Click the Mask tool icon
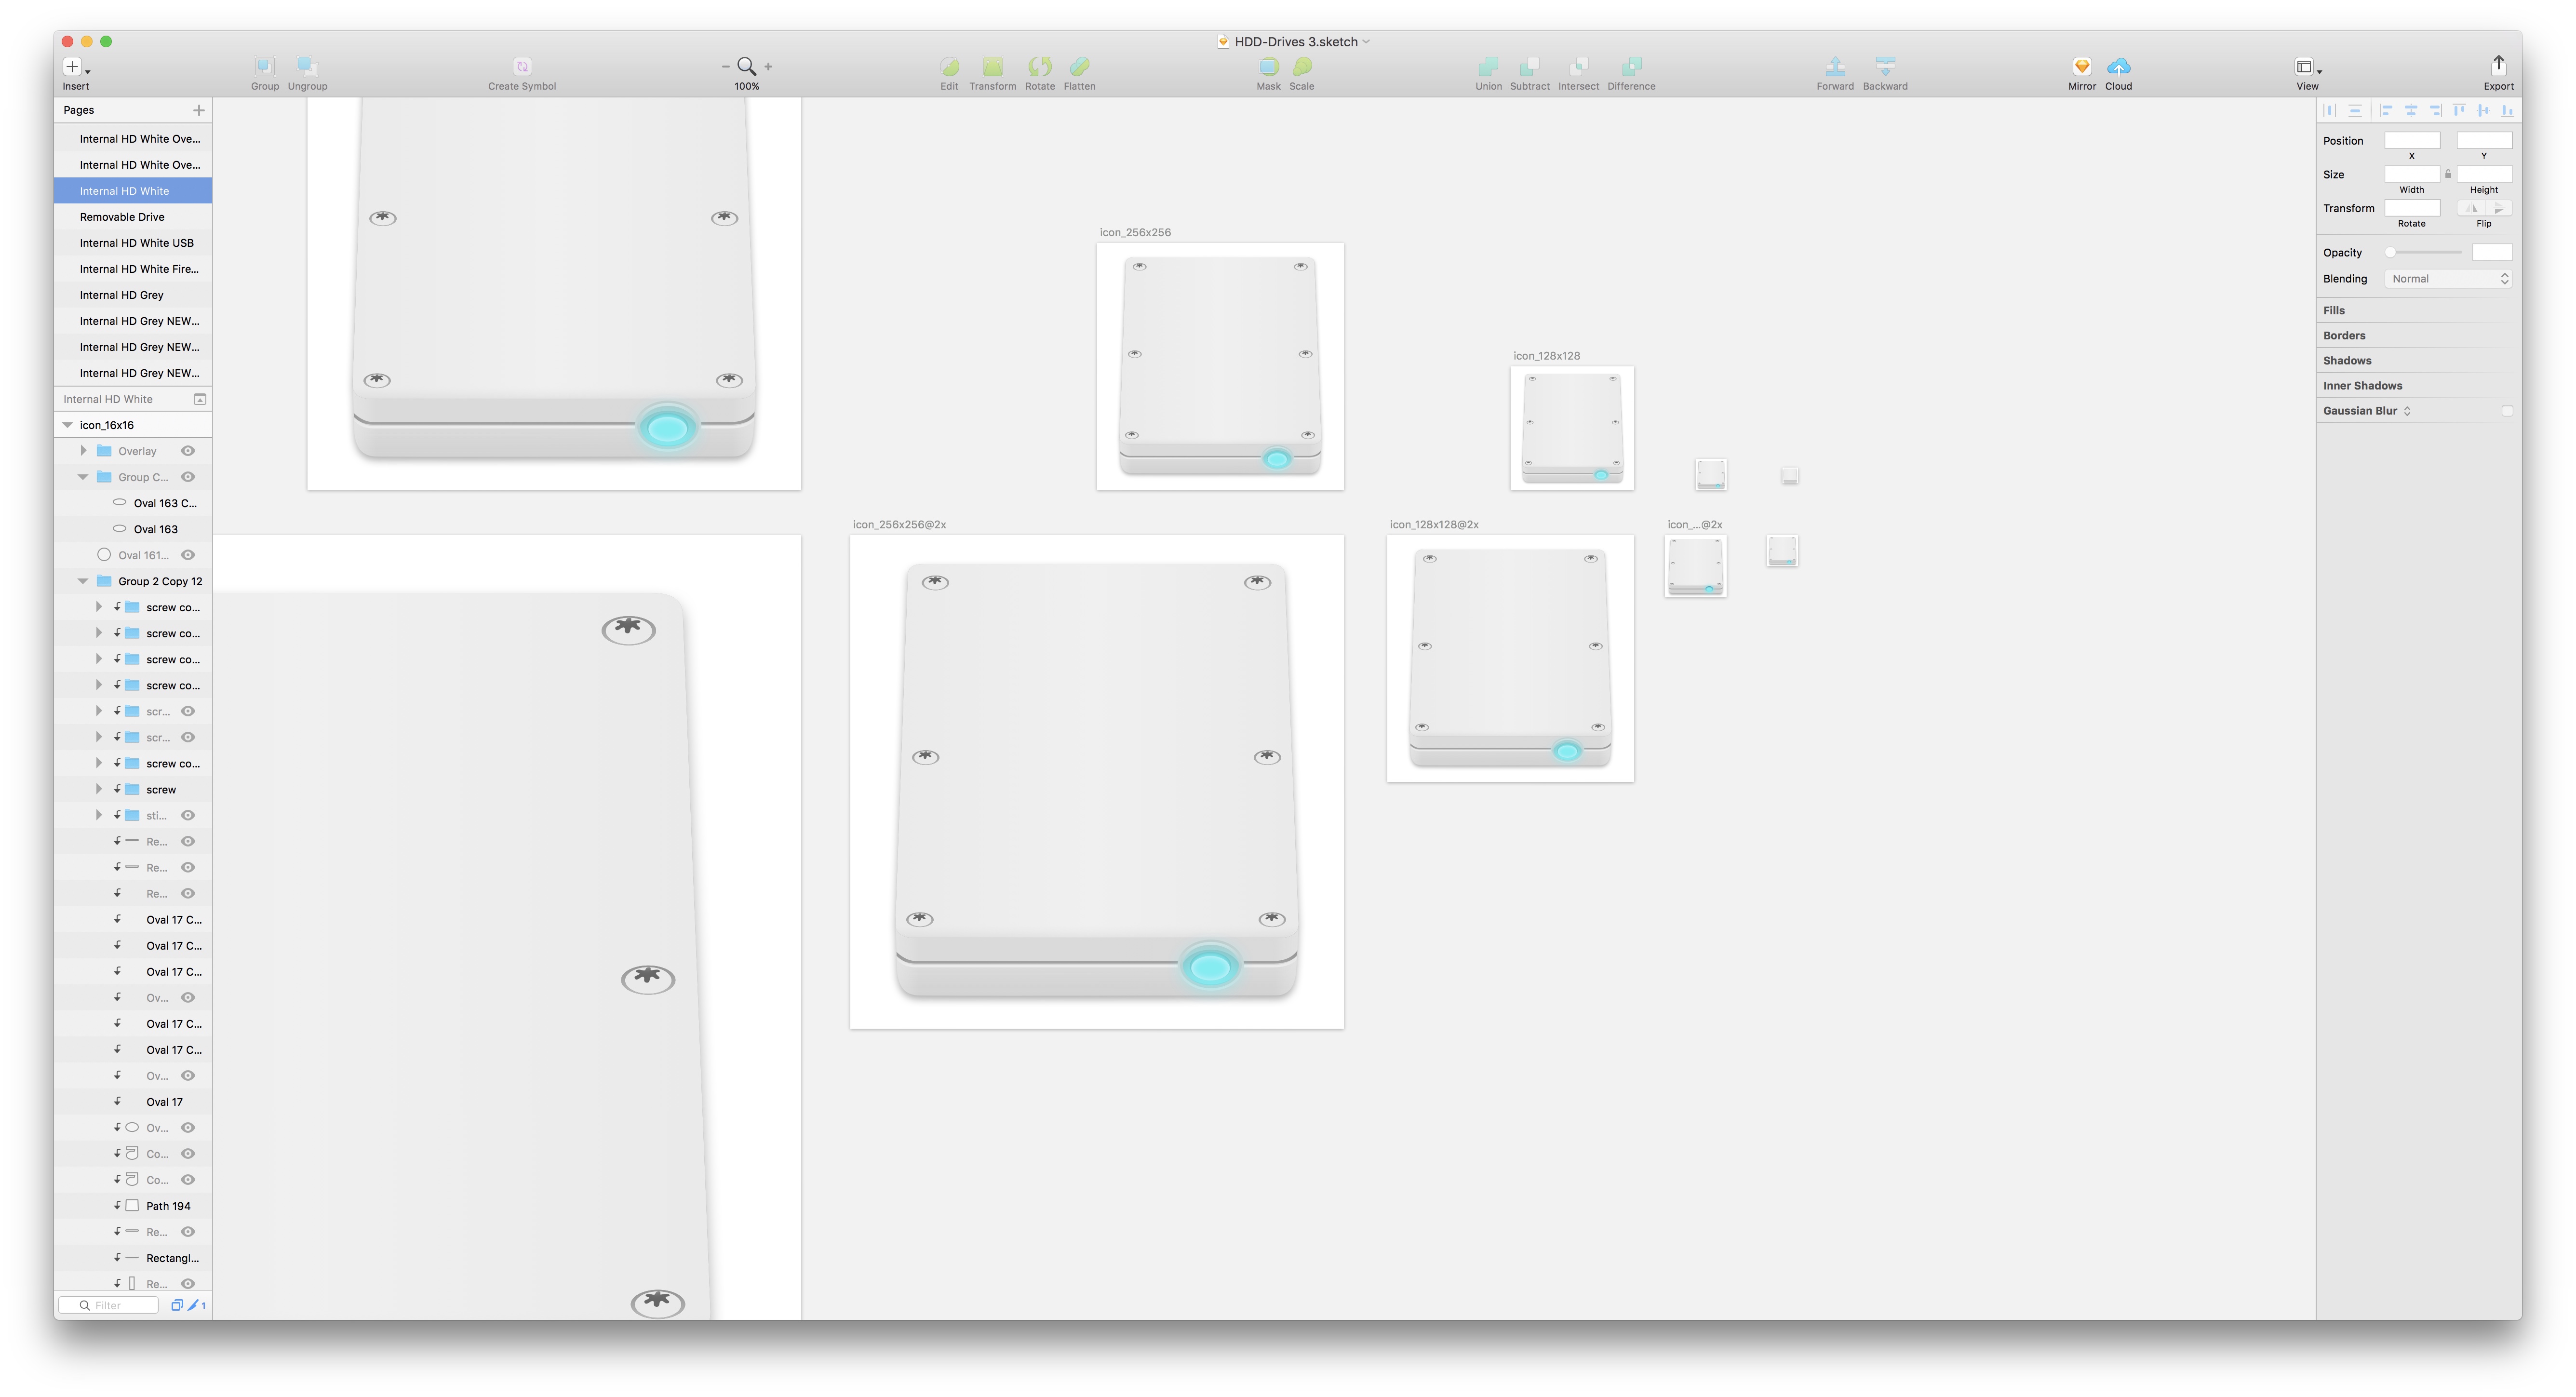 point(1268,66)
